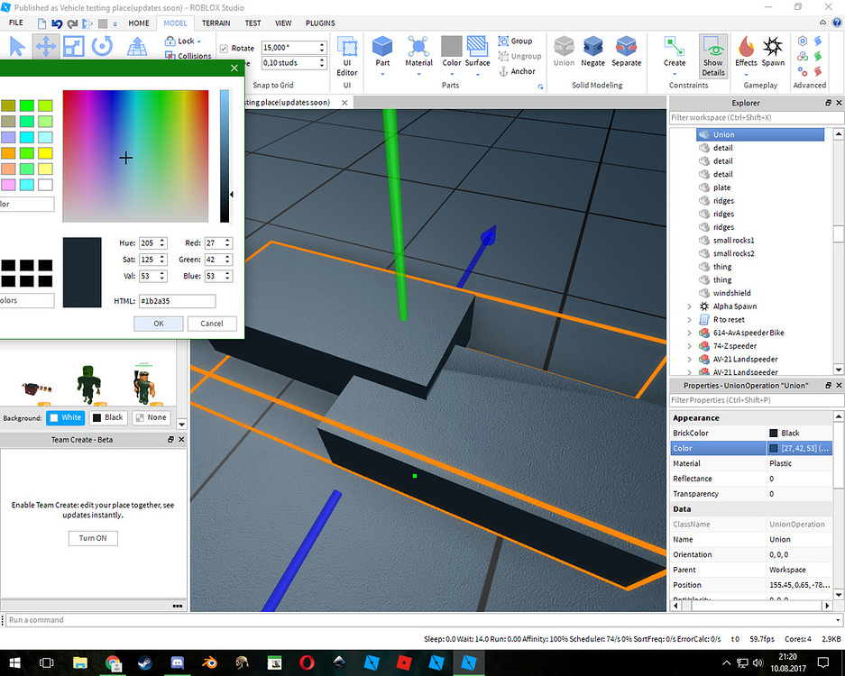The width and height of the screenshot is (845, 676).
Task: Click the Anchor tool
Action: [x=517, y=71]
